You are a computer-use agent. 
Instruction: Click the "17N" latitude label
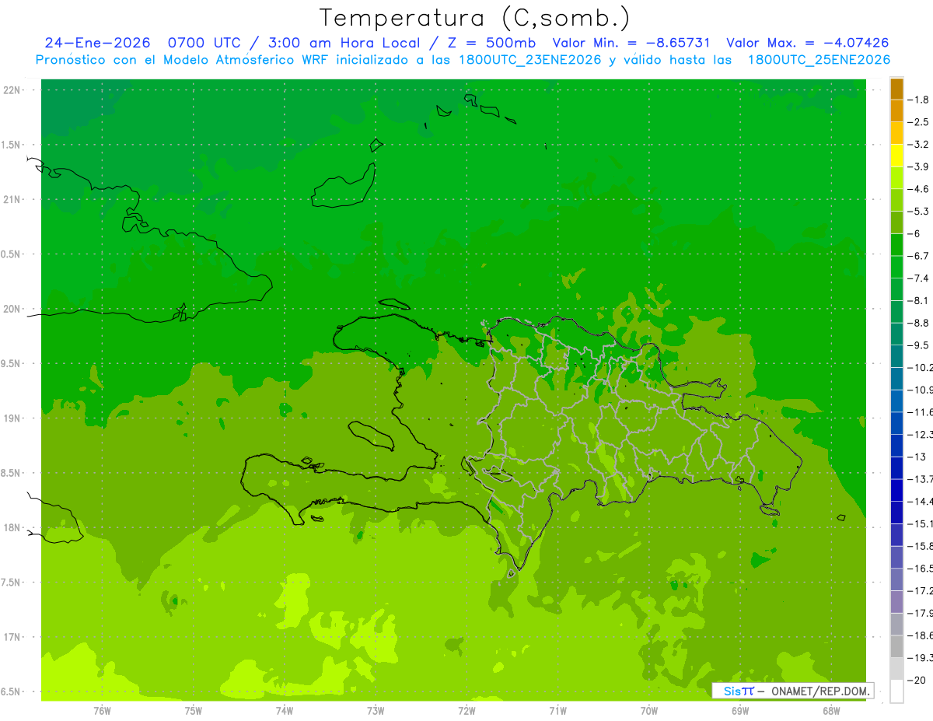pos(12,637)
